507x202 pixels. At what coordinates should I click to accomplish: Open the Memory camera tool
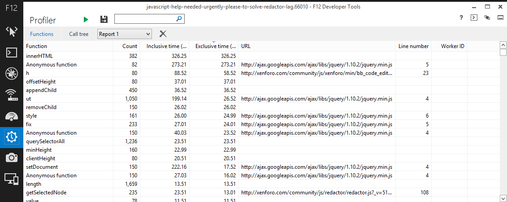coord(11,157)
